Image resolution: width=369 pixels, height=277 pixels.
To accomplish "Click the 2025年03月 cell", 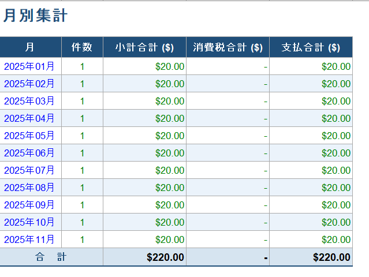I will tap(30, 101).
